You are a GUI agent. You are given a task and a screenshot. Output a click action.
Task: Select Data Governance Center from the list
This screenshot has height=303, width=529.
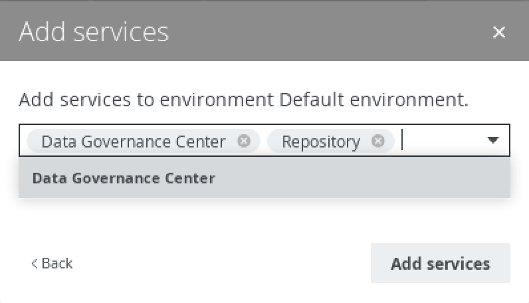point(124,178)
